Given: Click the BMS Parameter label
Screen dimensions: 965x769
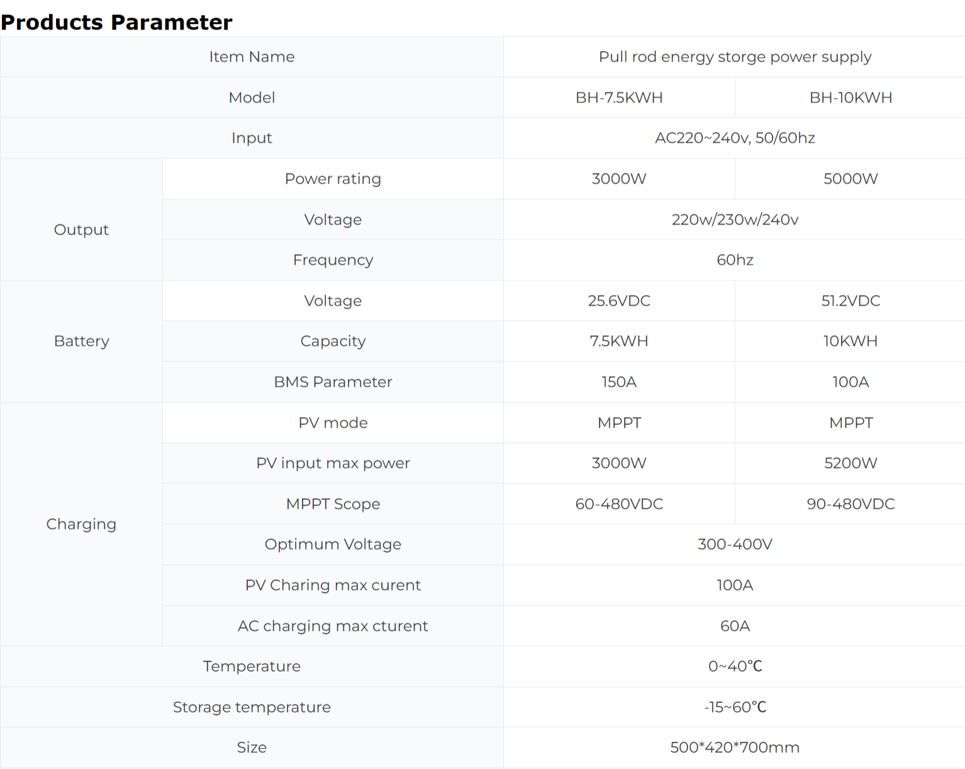Looking at the screenshot, I should point(333,382).
